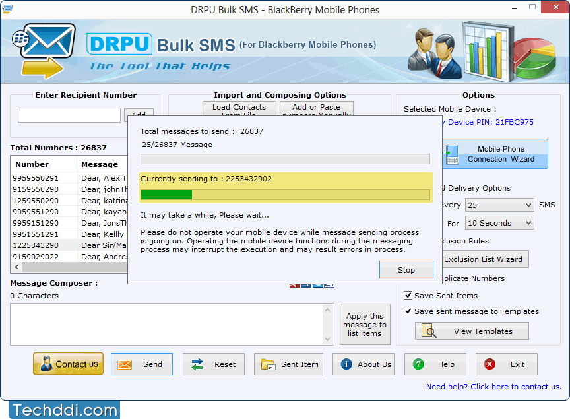Click the red Exit icon
The height and width of the screenshot is (419, 570).
pos(490,364)
